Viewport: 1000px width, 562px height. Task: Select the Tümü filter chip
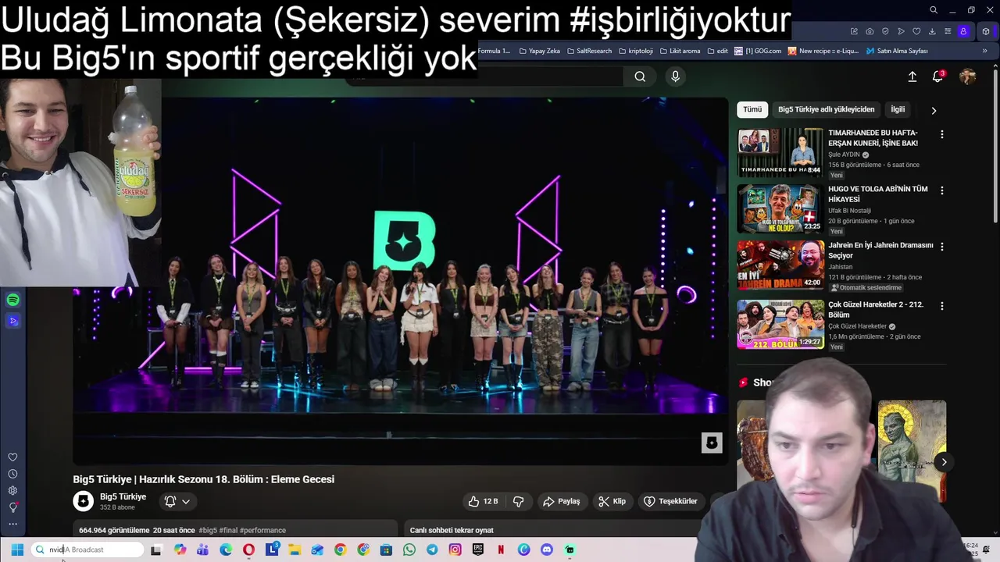click(752, 109)
